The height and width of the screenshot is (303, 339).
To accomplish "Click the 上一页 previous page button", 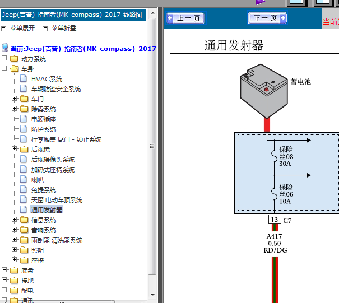I will click(186, 18).
